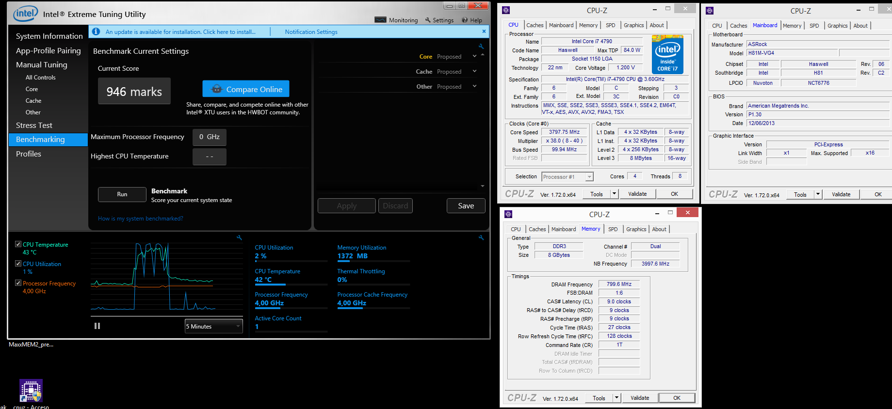892x409 pixels.
Task: Click CPU-Z app icon in CPU window title bar
Action: point(506,10)
